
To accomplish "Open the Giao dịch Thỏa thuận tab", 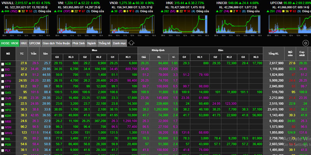I will coord(56,43).
